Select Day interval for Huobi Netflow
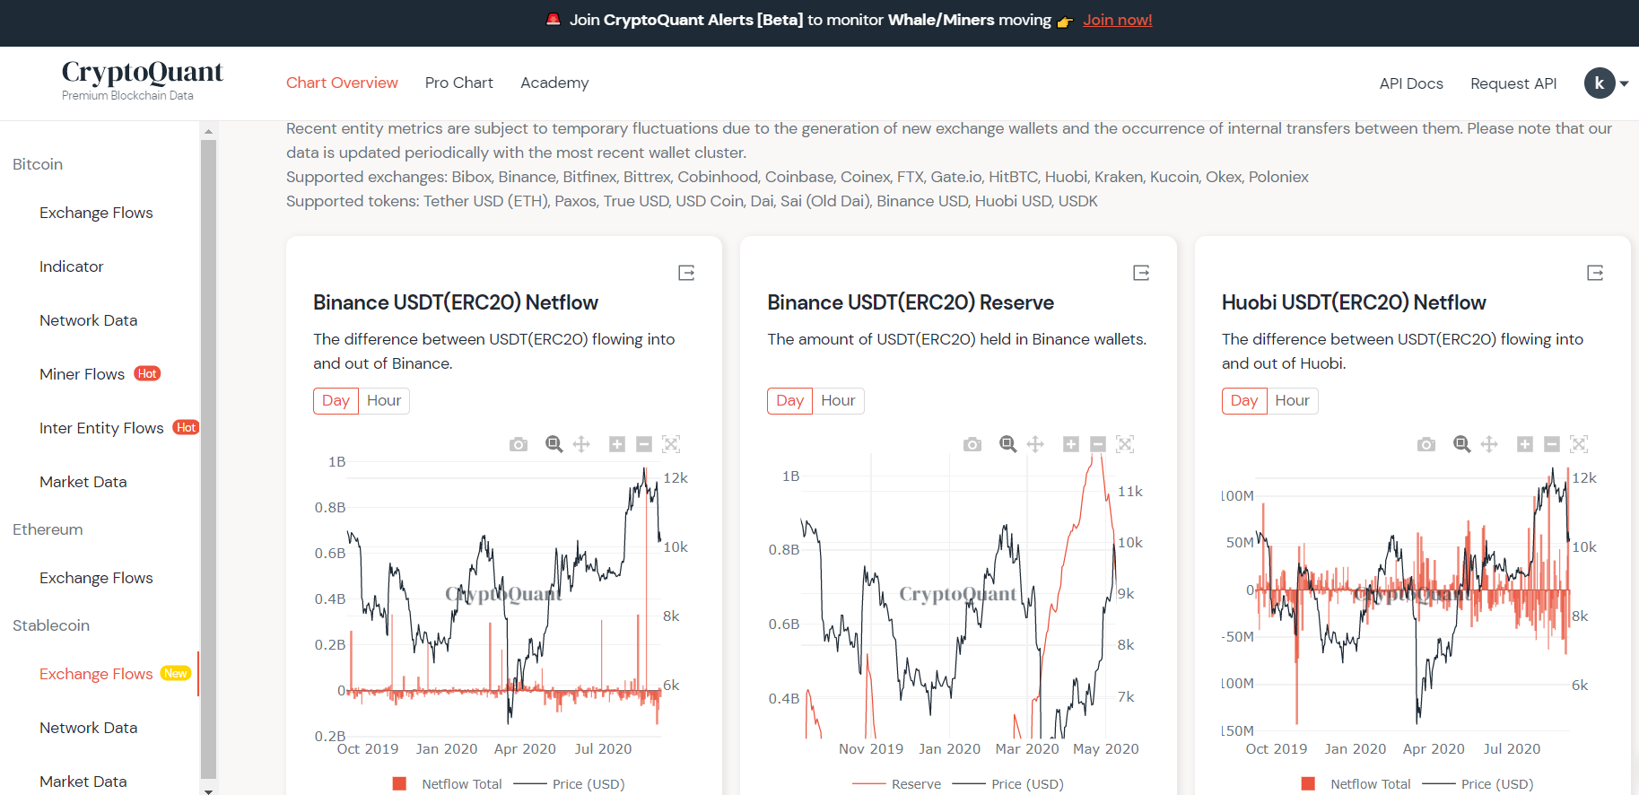 1244,400
